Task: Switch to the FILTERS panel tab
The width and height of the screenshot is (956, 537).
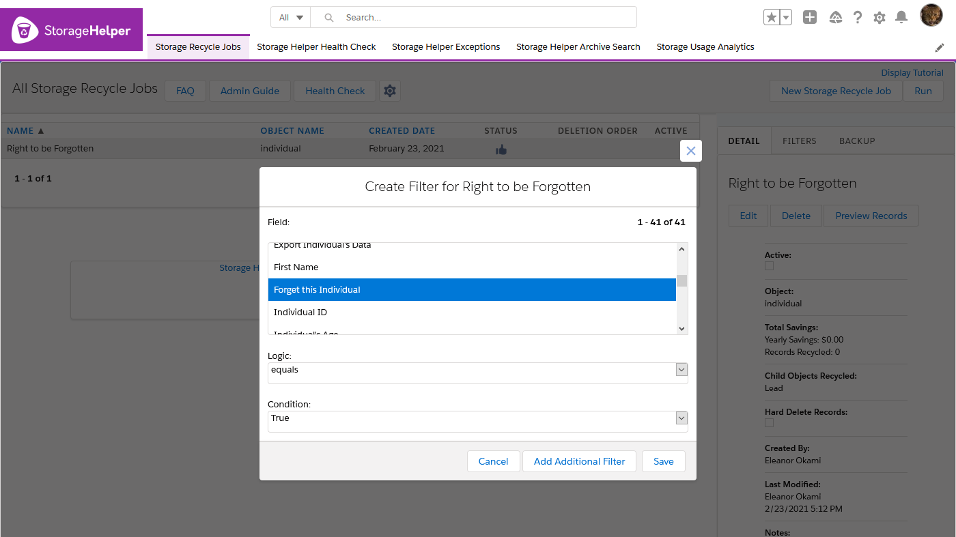Action: click(x=800, y=141)
